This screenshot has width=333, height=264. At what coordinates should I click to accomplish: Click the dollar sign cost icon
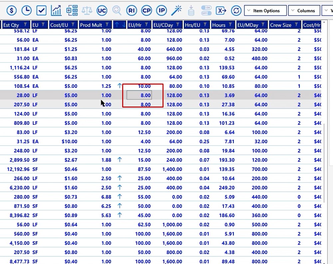(x=12, y=11)
